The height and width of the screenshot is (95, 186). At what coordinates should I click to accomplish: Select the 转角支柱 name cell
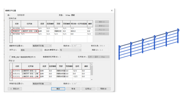pos(17,74)
